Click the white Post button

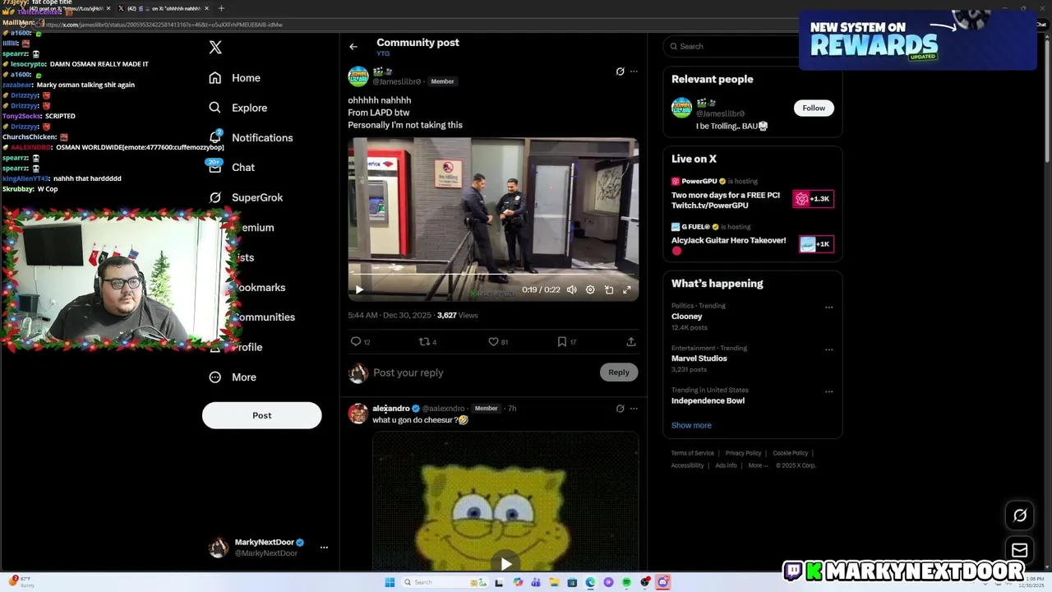click(262, 415)
